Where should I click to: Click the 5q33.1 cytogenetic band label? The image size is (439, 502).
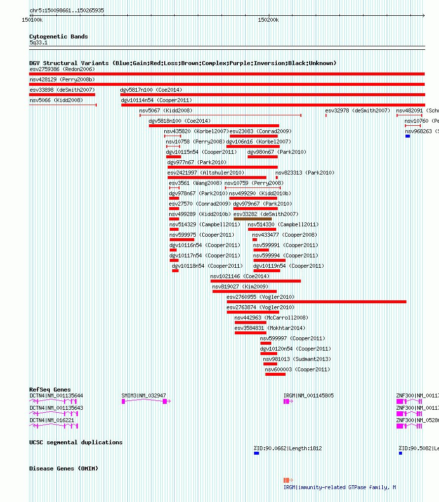coord(38,42)
